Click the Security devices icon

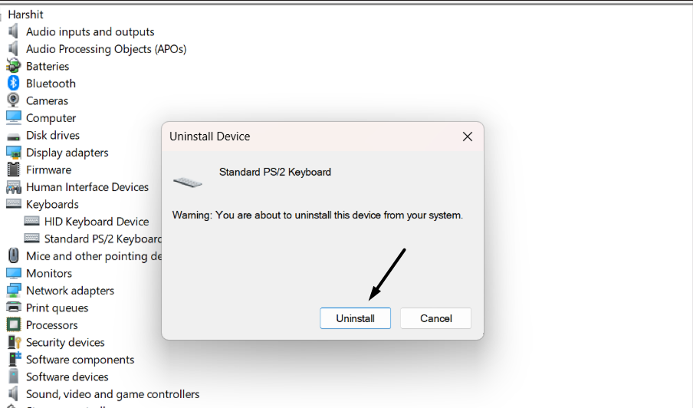(13, 342)
